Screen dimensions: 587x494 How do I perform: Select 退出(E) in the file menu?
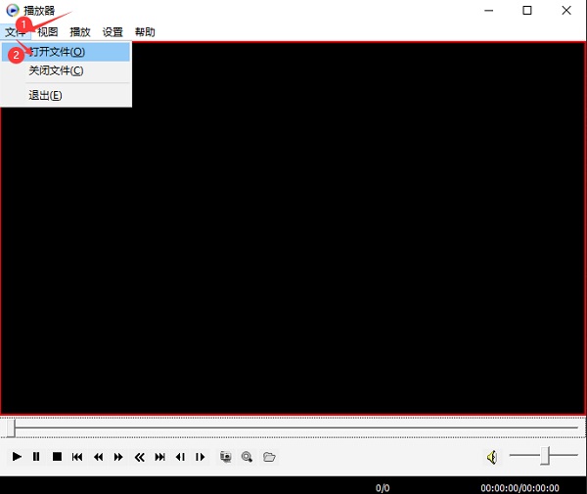point(45,95)
